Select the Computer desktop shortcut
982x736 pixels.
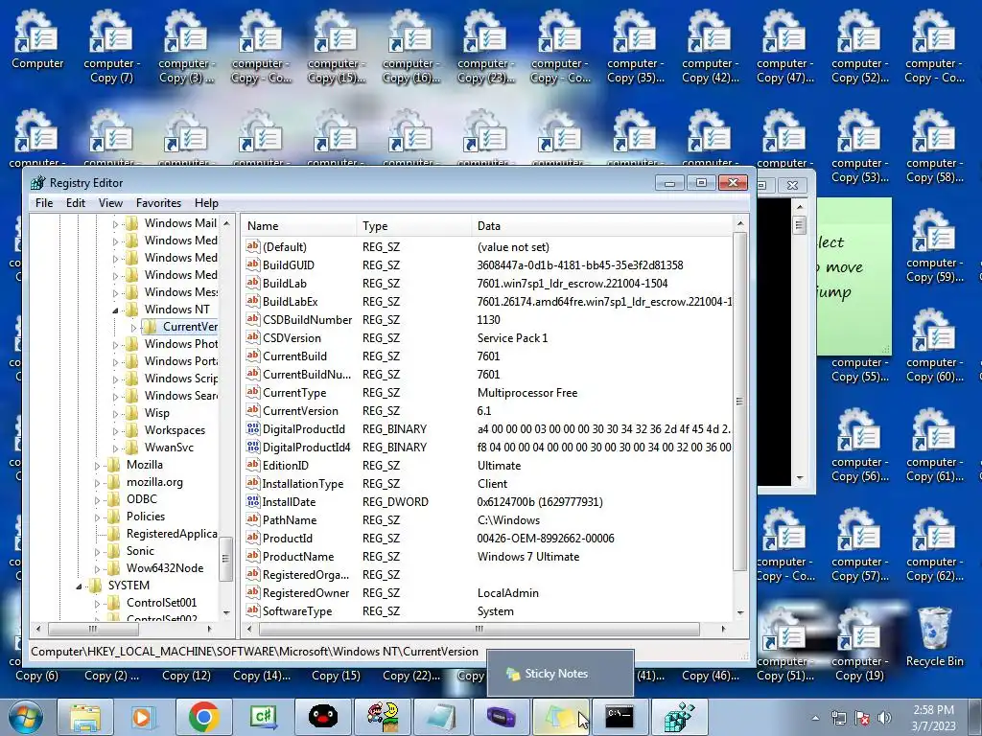(x=37, y=40)
